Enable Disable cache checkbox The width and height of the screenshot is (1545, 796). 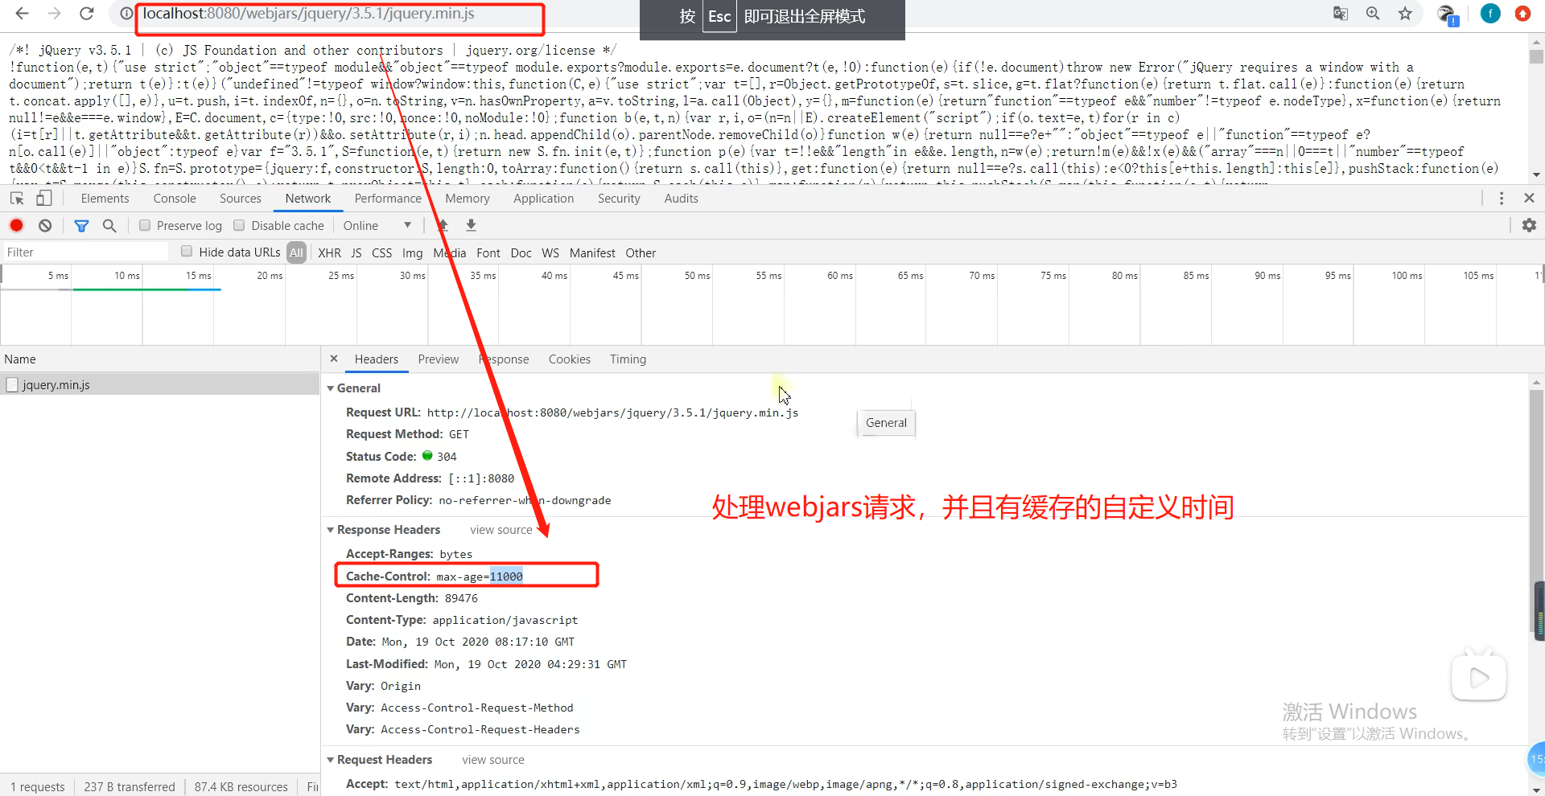pos(239,226)
